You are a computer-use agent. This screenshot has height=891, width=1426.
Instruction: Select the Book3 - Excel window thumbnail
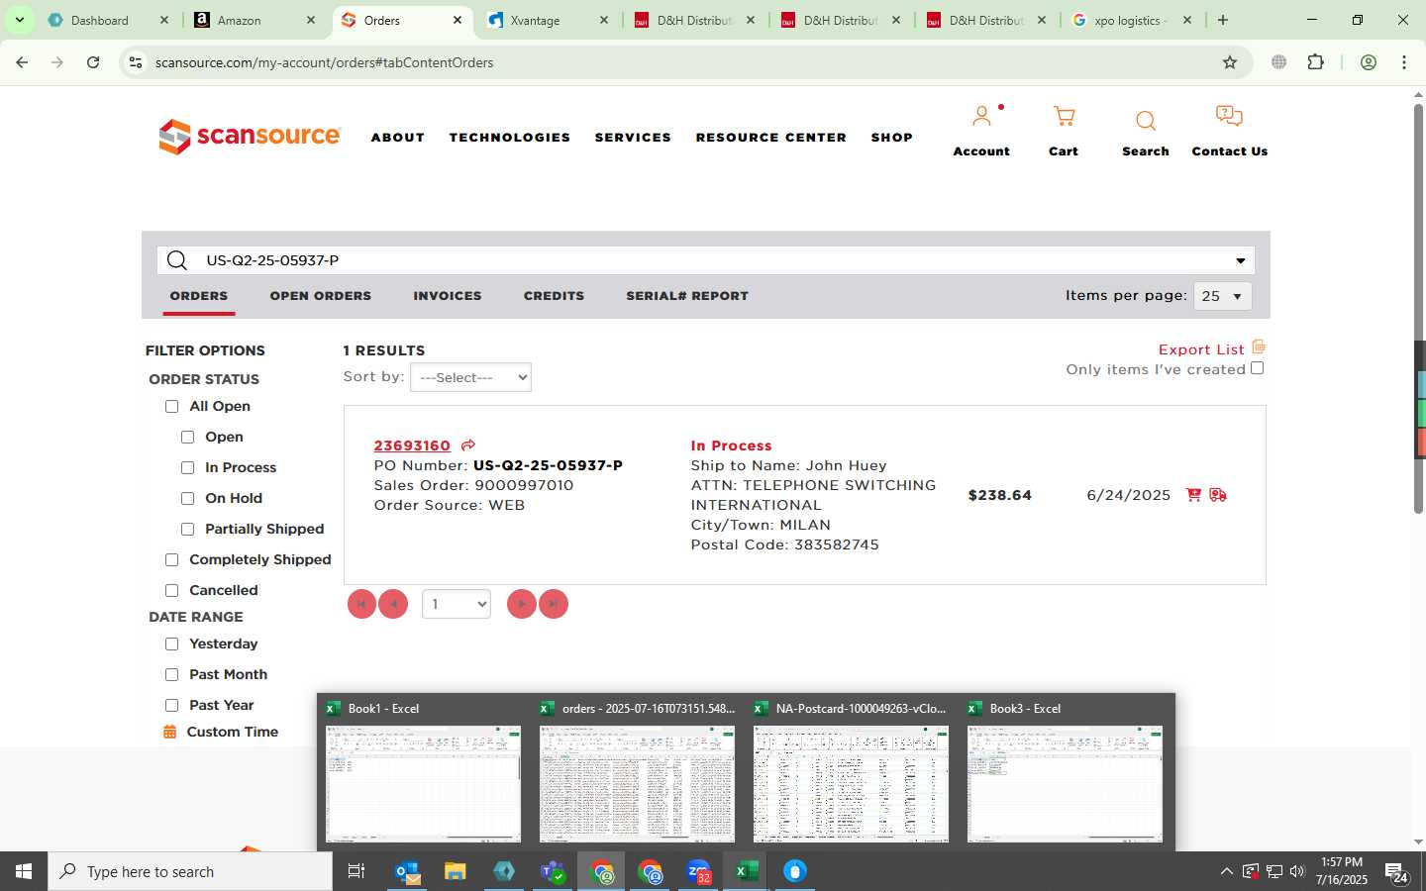click(x=1065, y=772)
